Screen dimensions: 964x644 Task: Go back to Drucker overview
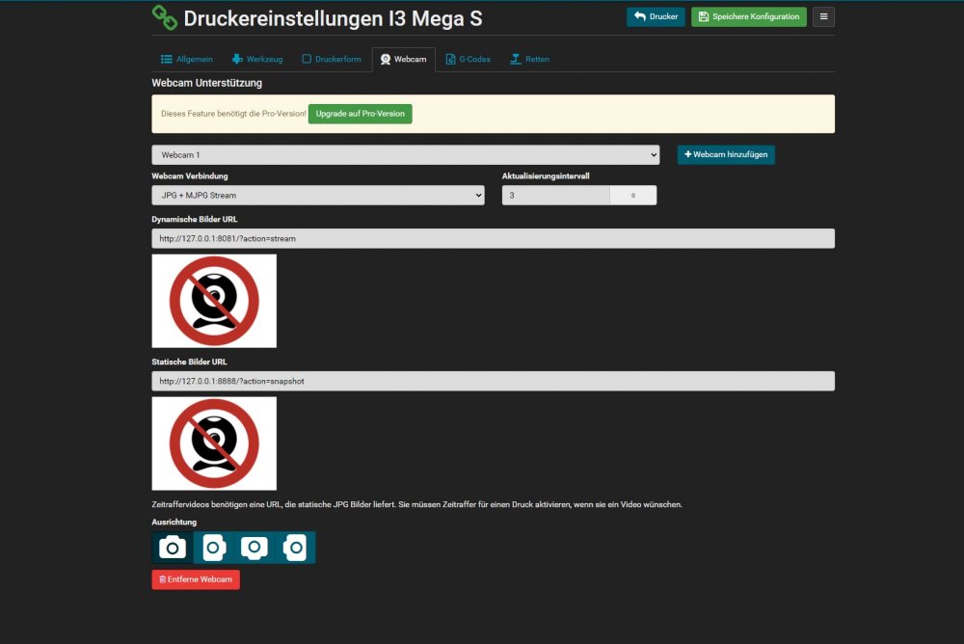click(656, 16)
